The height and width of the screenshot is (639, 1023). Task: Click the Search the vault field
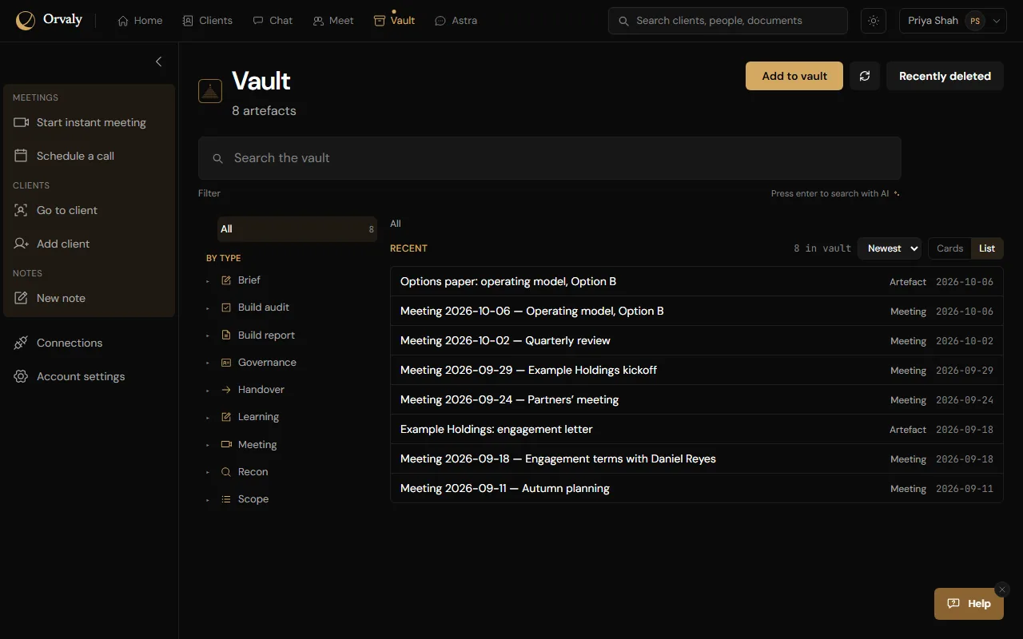point(550,158)
